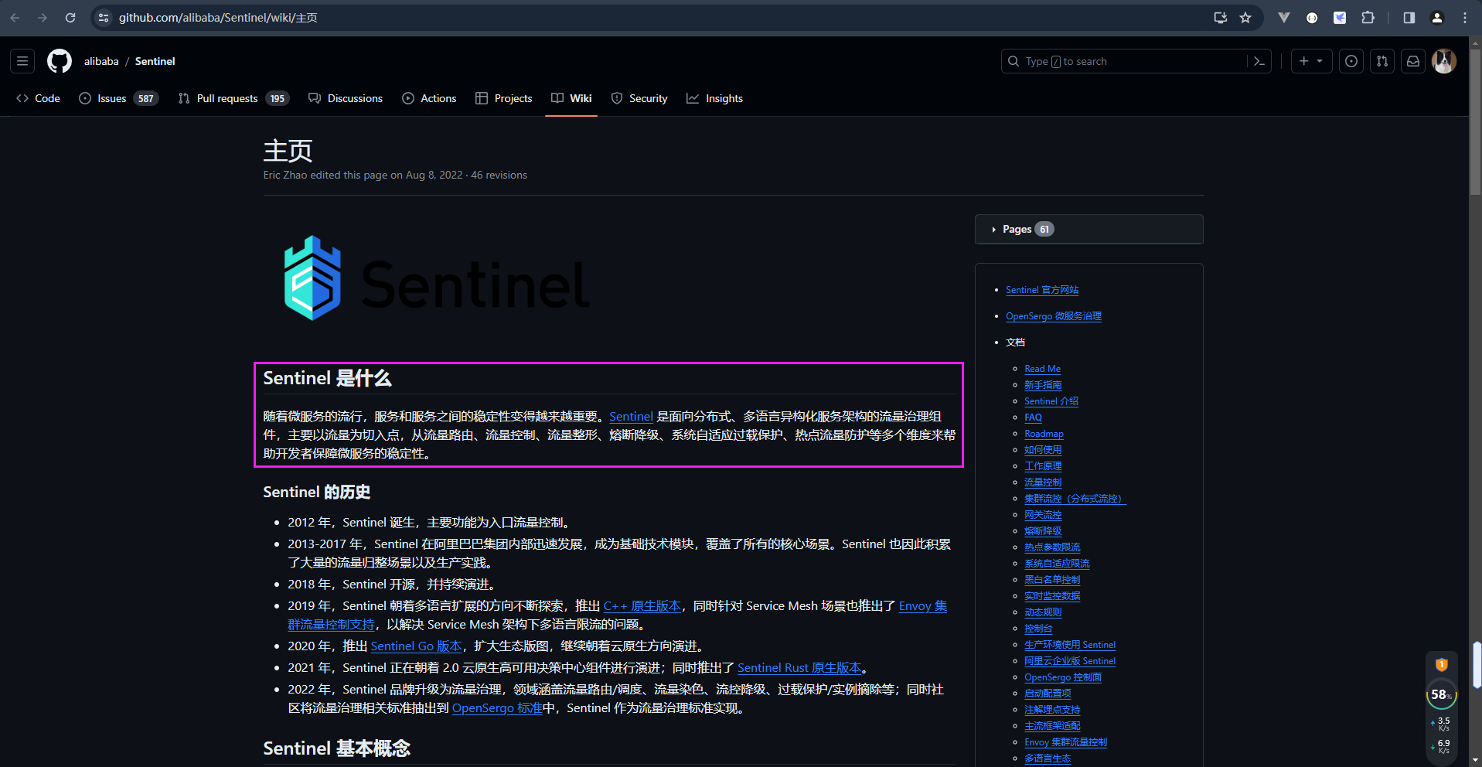Expand the create new dropdown arrow
This screenshot has width=1482, height=767.
point(1320,61)
